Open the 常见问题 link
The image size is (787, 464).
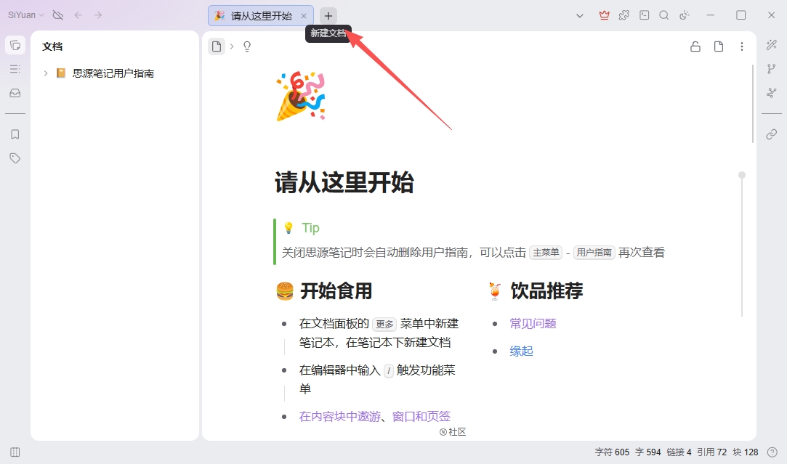(533, 324)
